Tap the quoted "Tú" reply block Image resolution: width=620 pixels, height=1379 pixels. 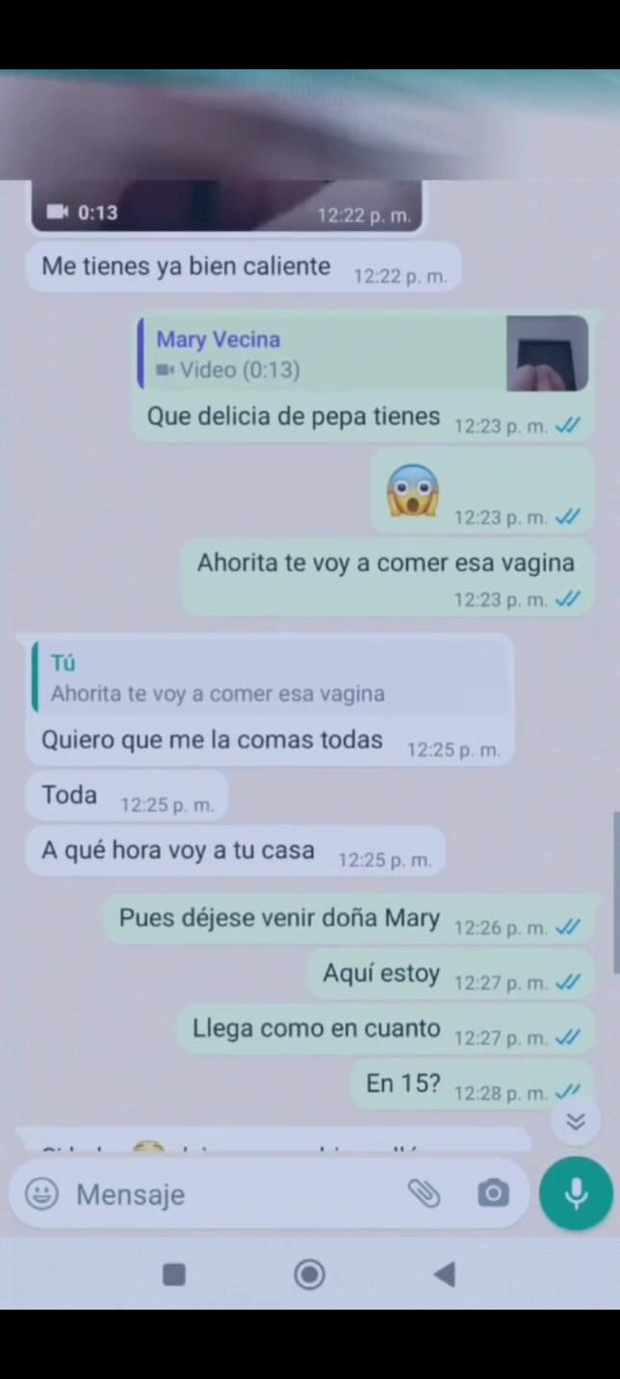point(270,679)
